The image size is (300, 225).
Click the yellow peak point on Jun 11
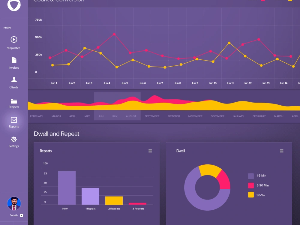[229, 43]
